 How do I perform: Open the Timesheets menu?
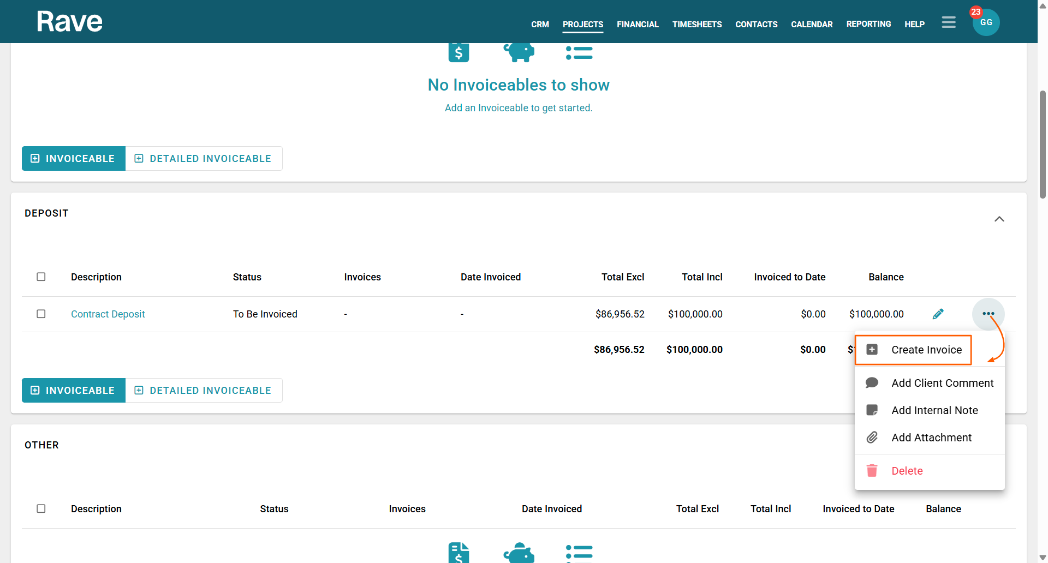click(697, 25)
